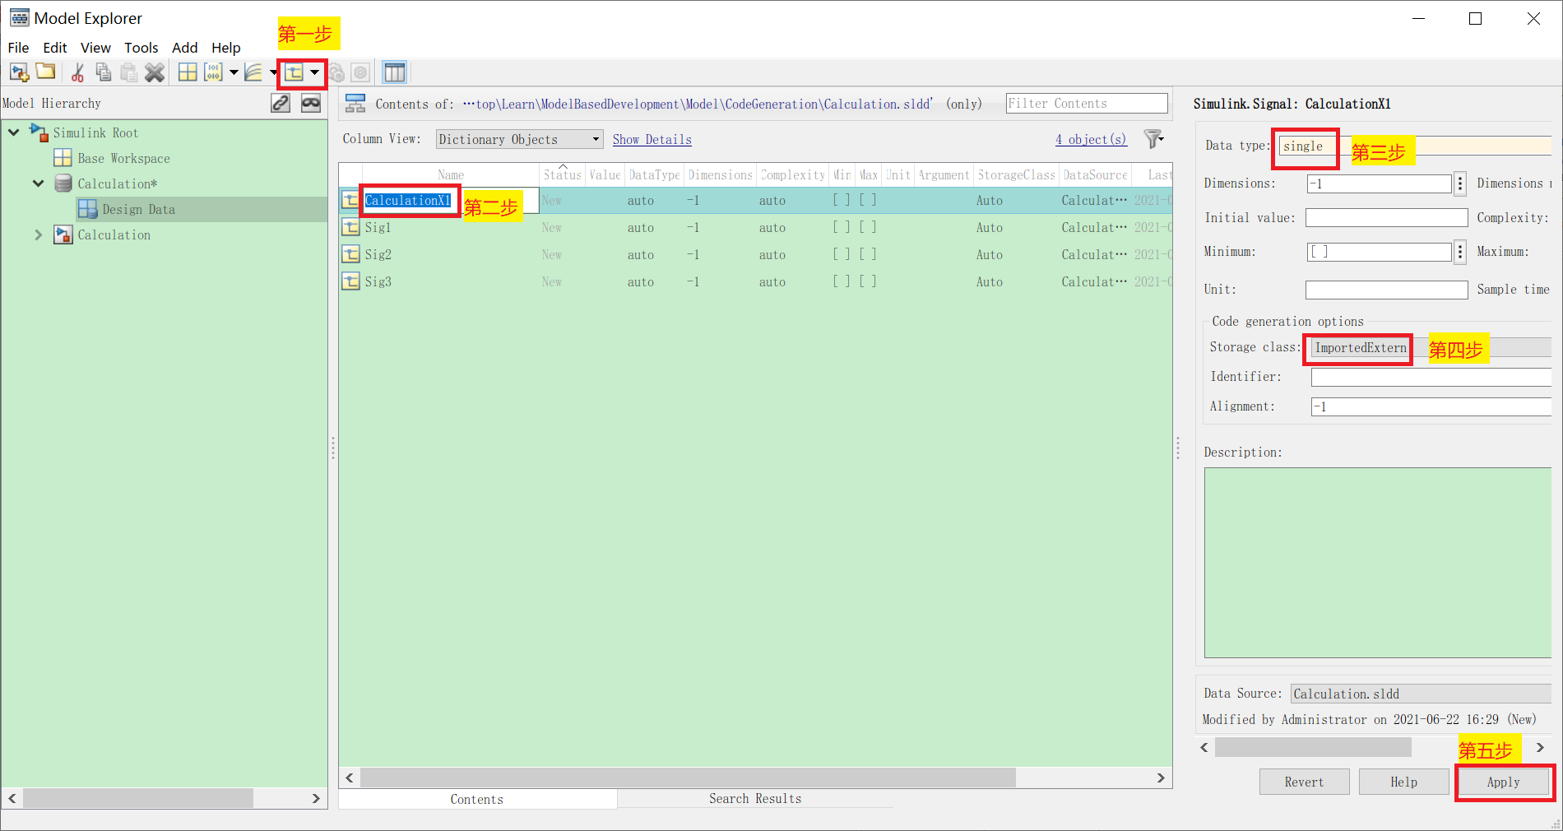1563x831 pixels.
Task: Open the Edit menu
Action: coord(55,48)
